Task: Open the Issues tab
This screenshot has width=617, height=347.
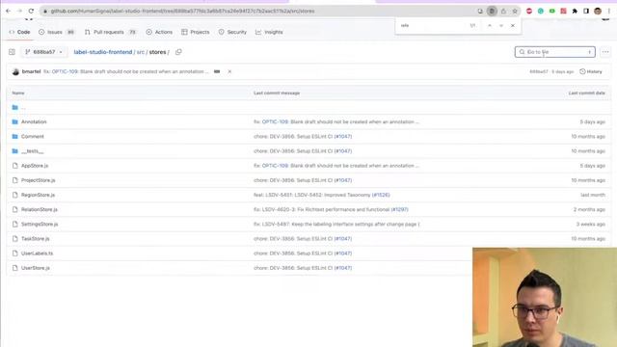Action: coord(57,32)
